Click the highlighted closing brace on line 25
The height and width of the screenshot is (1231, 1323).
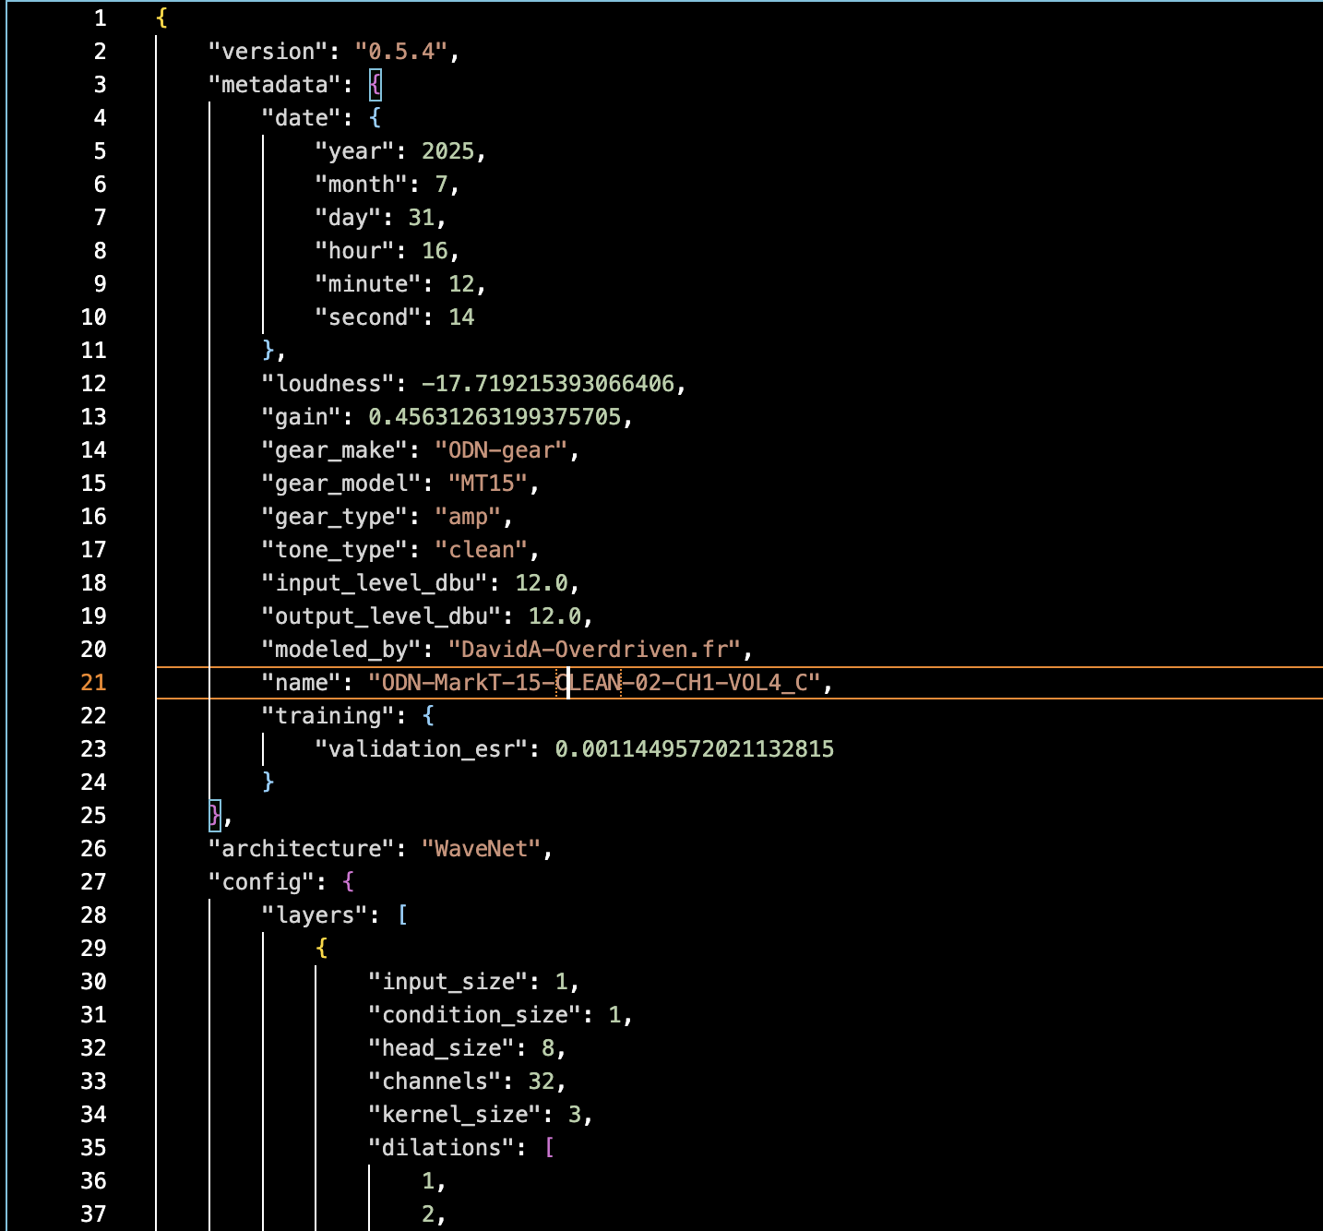[x=215, y=816]
